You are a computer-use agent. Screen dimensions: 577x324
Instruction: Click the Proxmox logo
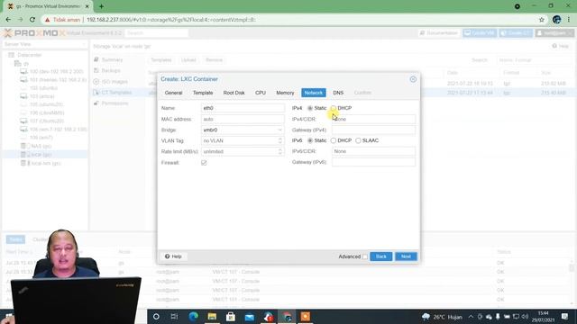click(x=35, y=33)
